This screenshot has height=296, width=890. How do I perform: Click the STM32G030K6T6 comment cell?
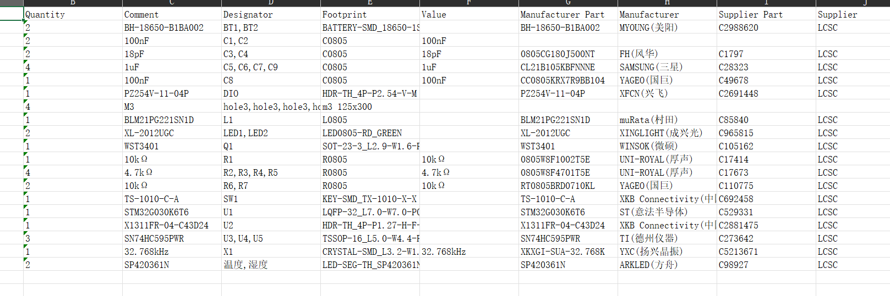click(172, 212)
